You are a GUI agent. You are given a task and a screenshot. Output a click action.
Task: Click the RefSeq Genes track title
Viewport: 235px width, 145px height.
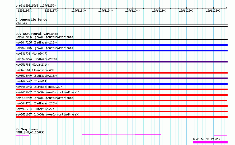point(27,129)
